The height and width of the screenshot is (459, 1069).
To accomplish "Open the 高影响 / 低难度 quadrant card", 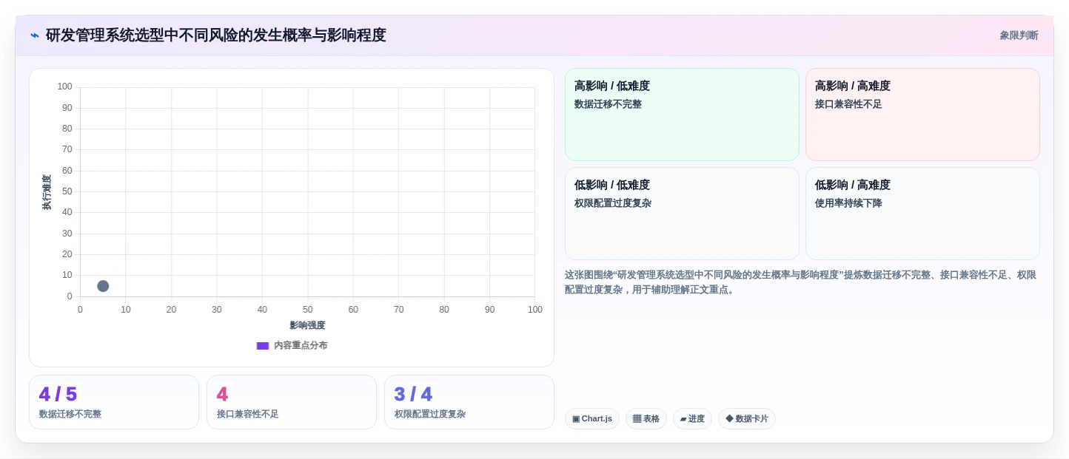I will pos(682,115).
